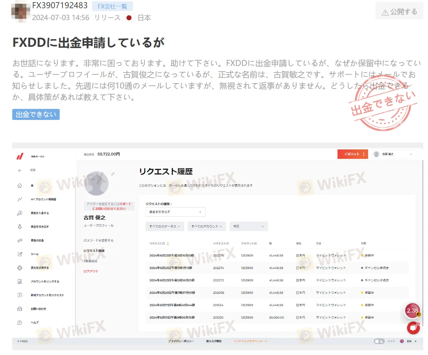Click the orange デポジット button
428x355 pixels.
(x=353, y=154)
